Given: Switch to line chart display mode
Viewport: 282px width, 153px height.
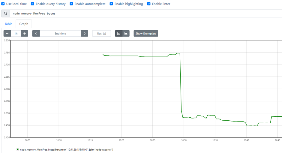Looking at the screenshot, I should tap(119, 34).
